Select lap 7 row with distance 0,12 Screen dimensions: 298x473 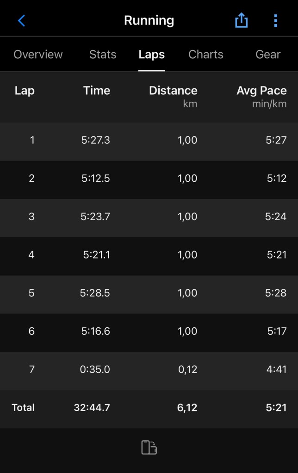[149, 369]
